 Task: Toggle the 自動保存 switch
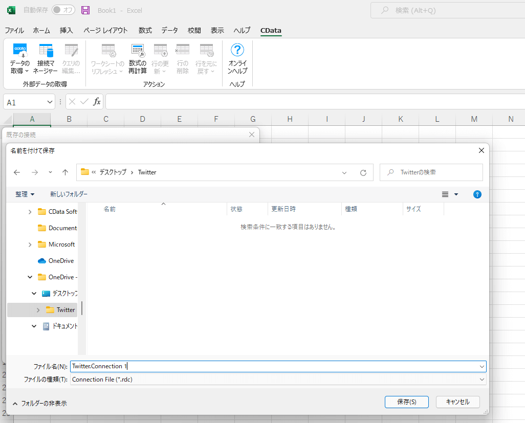point(63,10)
